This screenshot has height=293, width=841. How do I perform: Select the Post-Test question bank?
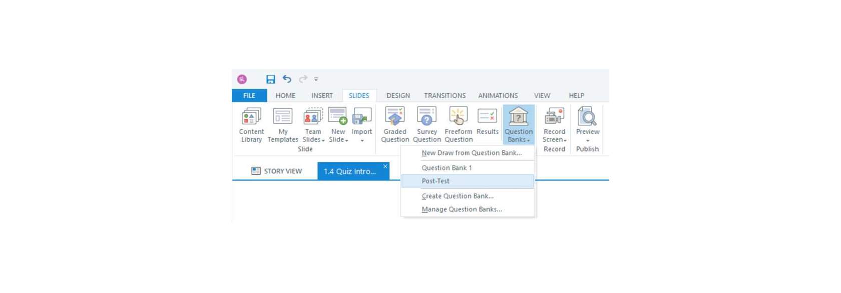(x=468, y=181)
